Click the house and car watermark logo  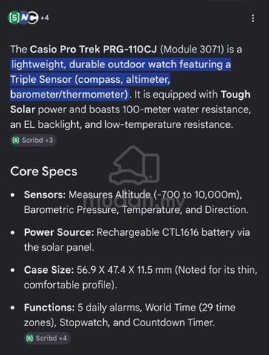tap(134, 165)
